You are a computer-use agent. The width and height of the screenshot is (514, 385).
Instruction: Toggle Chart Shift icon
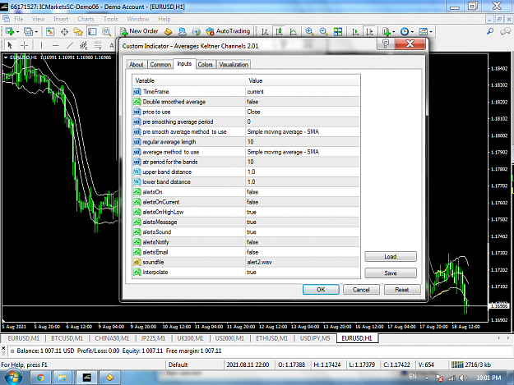pos(369,32)
